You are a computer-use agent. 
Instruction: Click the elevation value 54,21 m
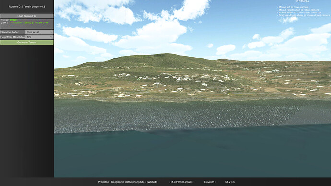(x=230, y=182)
